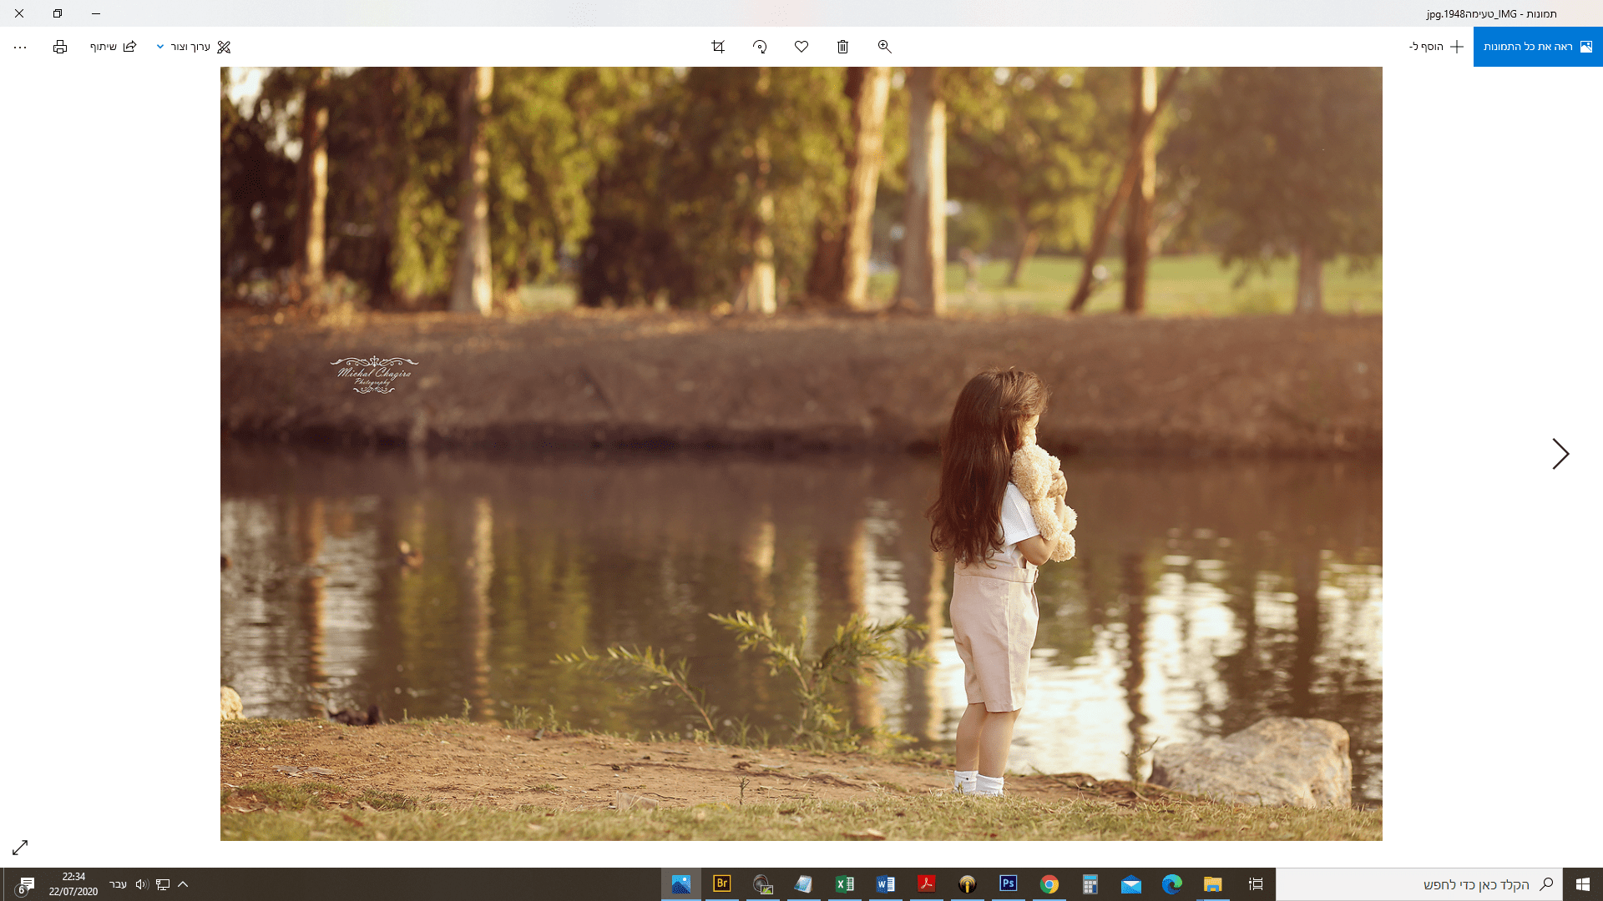Open the three-dot more options menu

click(20, 47)
